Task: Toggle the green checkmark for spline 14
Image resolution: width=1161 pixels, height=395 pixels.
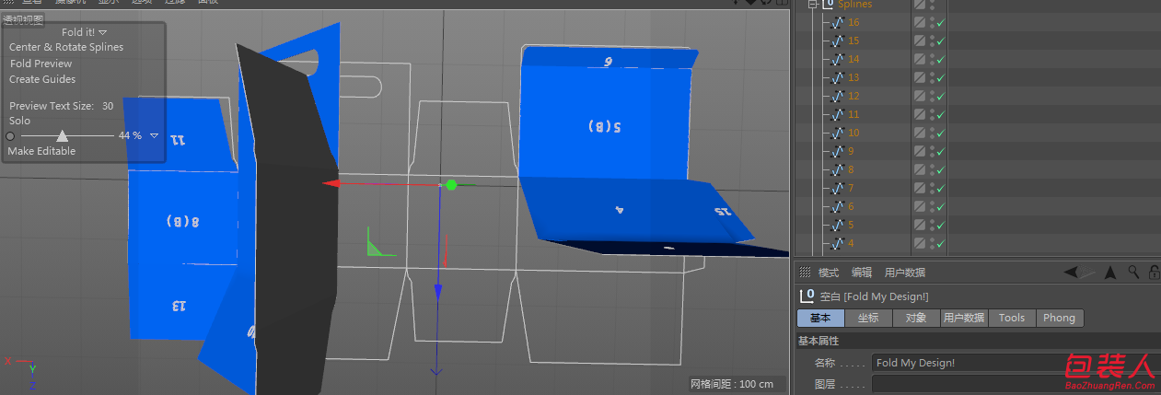Action: (x=941, y=60)
